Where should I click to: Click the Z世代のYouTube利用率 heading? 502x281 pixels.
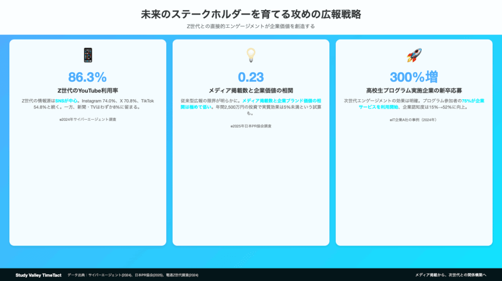click(88, 90)
